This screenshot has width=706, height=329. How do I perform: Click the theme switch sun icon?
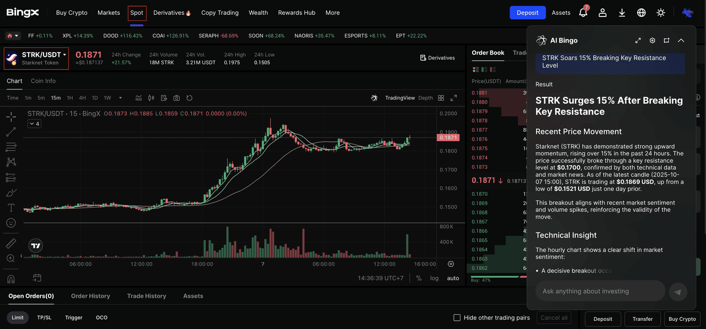(x=661, y=13)
